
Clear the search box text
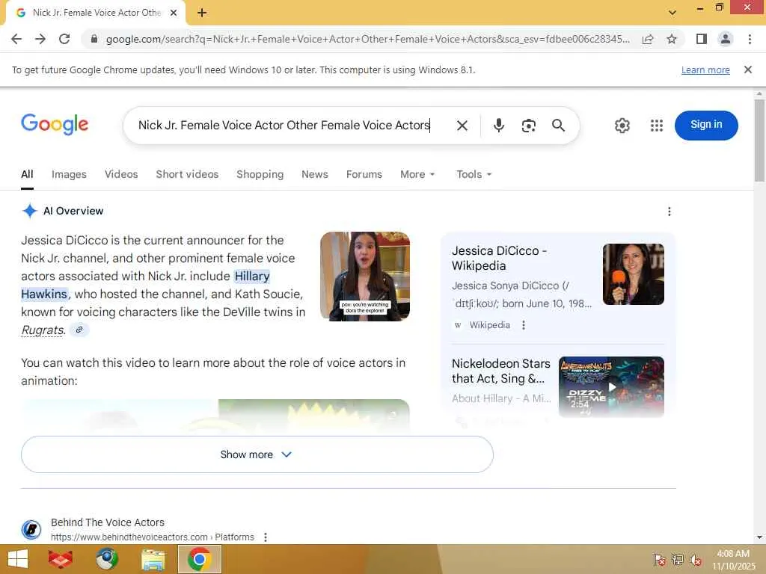(462, 126)
